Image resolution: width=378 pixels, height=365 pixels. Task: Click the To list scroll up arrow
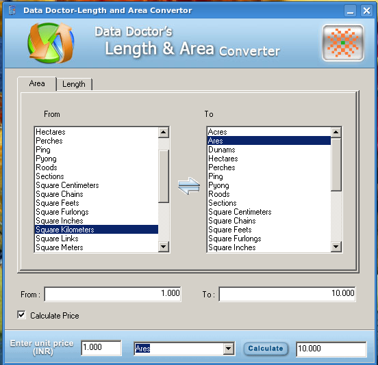point(336,132)
